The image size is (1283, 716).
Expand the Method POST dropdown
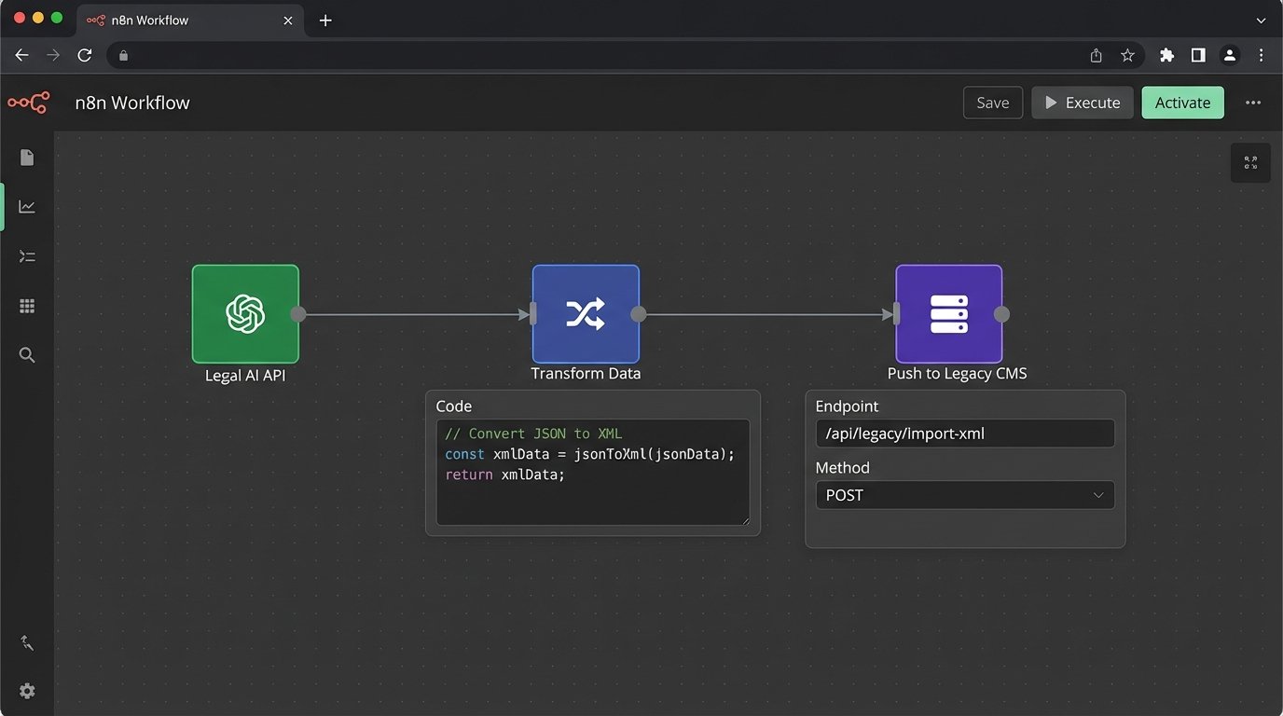point(964,495)
